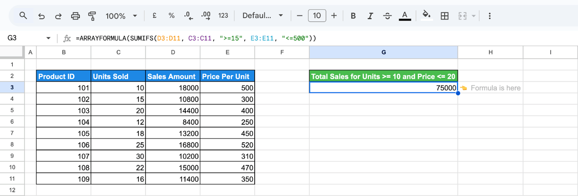The image size is (578, 196).
Task: Select row 7 header
Action: tap(12, 133)
